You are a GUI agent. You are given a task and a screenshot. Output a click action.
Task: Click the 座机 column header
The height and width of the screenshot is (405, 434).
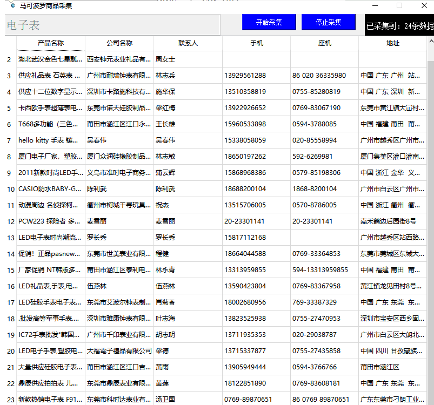pos(324,43)
